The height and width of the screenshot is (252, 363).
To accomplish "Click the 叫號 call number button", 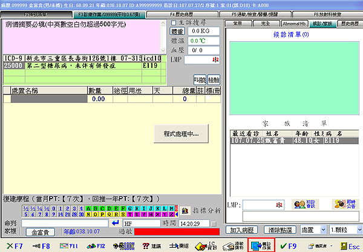I will click(199, 80).
